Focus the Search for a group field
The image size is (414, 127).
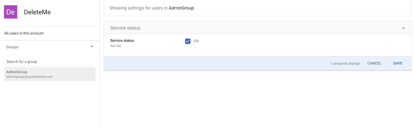coord(50,62)
